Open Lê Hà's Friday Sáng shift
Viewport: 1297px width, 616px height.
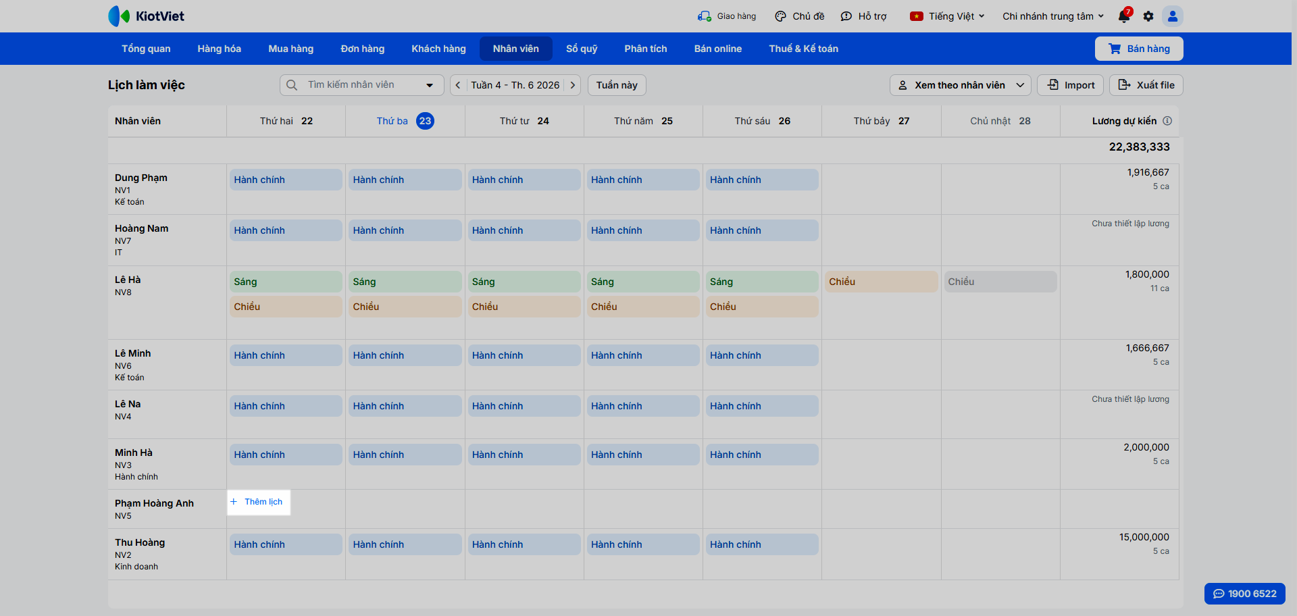pos(762,282)
